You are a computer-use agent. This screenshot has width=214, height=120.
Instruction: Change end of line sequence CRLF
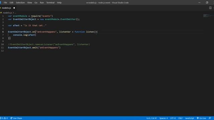click(x=180, y=118)
